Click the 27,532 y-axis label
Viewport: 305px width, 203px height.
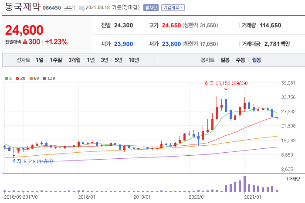click(x=288, y=111)
